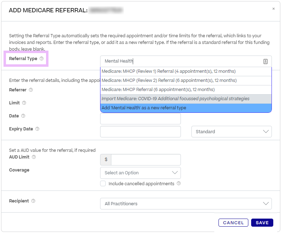
Task: Tick the Include cancelled appointments checkbox
Action: point(103,183)
